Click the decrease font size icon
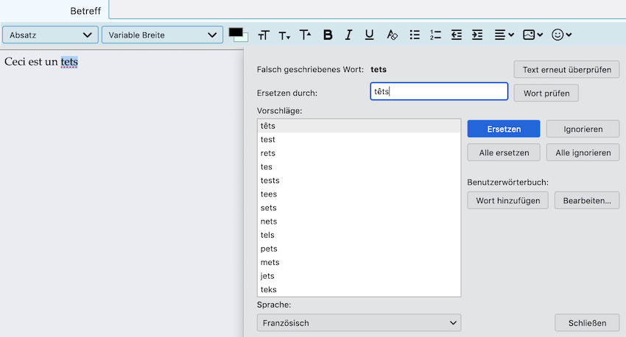Image resolution: width=626 pixels, height=337 pixels. pyautogui.click(x=284, y=35)
